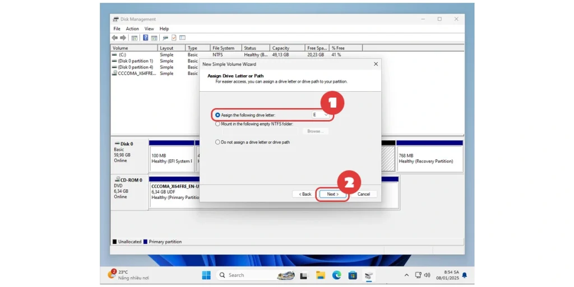574x287 pixels.
Task: Open the drive letter E dropdown
Action: pos(326,114)
